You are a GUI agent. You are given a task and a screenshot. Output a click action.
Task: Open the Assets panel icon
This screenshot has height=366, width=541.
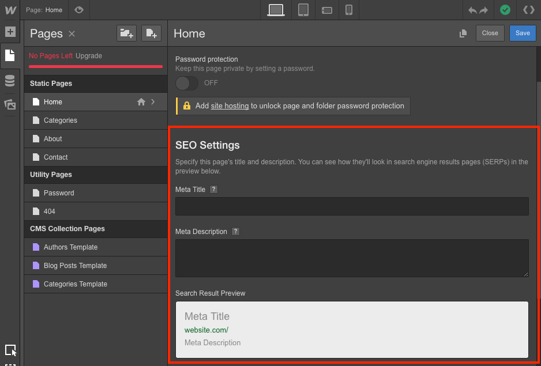click(x=10, y=104)
